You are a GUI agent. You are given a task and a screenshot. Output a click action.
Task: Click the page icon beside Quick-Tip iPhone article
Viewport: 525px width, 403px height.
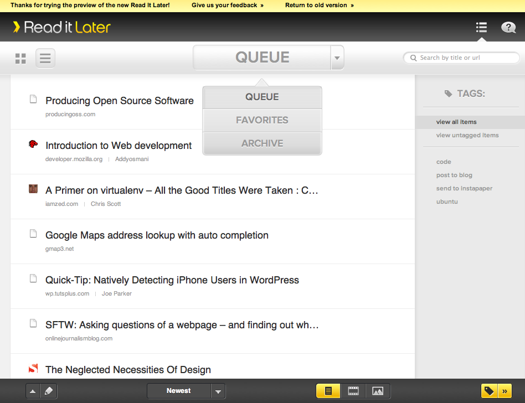click(33, 278)
